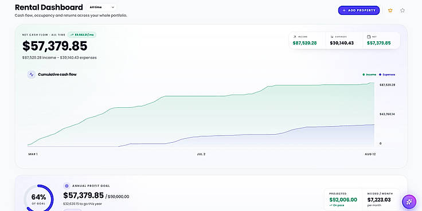The image size is (422, 211).
Task: Click the green $57,379.85 Net stat value
Action: 378,43
